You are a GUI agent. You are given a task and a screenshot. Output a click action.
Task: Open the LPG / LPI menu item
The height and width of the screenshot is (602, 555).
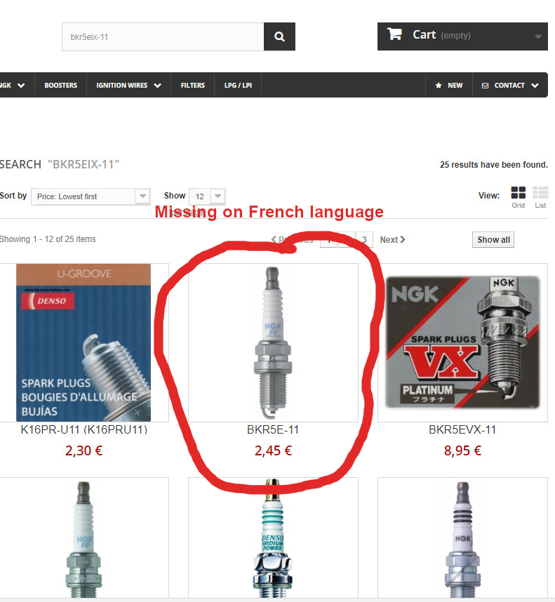(238, 85)
